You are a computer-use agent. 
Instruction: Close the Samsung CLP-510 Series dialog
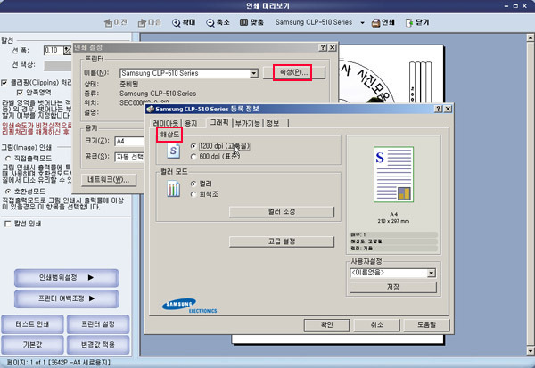(448, 109)
